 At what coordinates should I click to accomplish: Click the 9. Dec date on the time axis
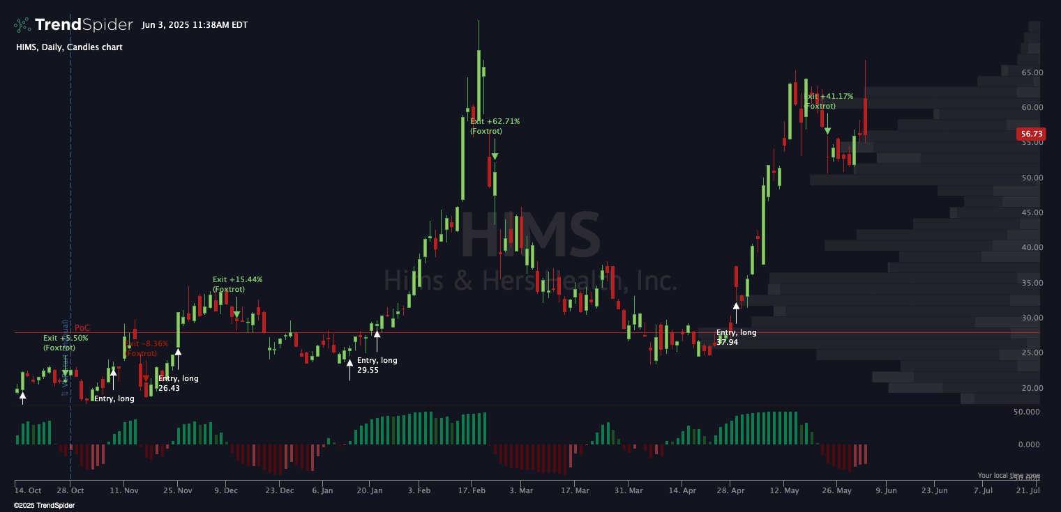click(x=225, y=490)
